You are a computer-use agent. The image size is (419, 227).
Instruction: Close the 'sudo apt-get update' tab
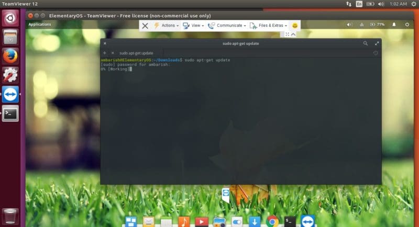click(113, 53)
